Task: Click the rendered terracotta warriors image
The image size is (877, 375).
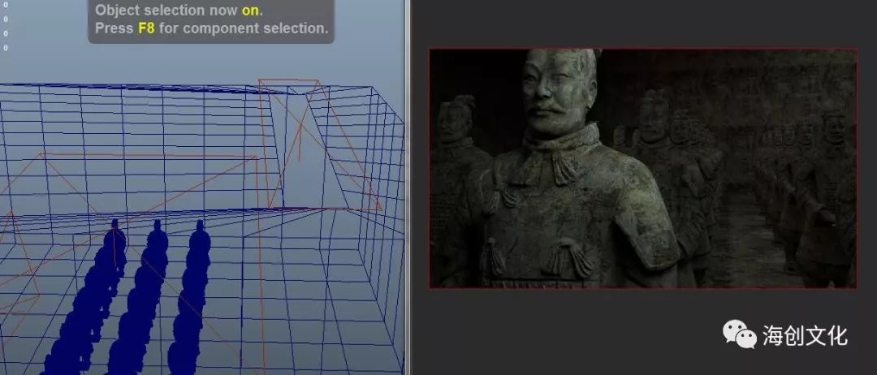Action: (x=642, y=168)
